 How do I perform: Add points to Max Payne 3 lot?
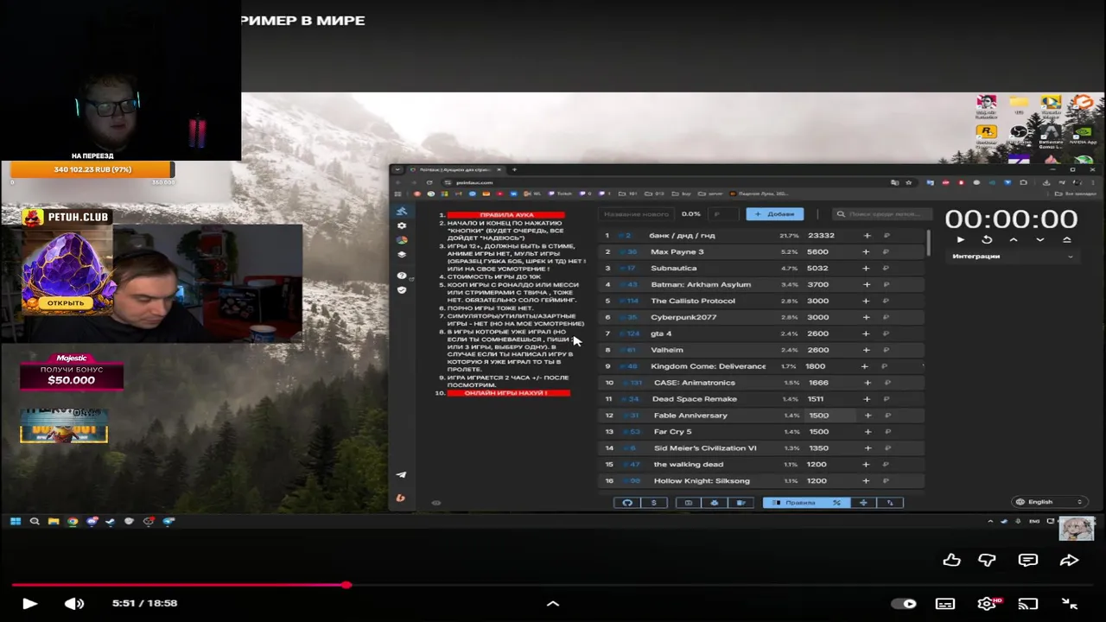[x=866, y=252]
